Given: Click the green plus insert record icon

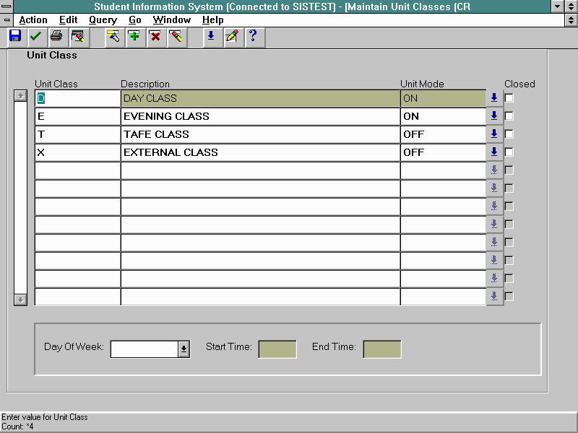Looking at the screenshot, I should tap(134, 37).
